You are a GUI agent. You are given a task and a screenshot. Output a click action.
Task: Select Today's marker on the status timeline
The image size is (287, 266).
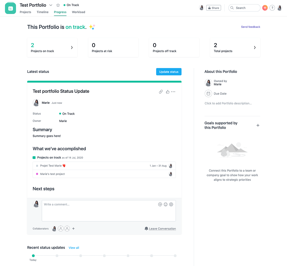tap(33, 256)
